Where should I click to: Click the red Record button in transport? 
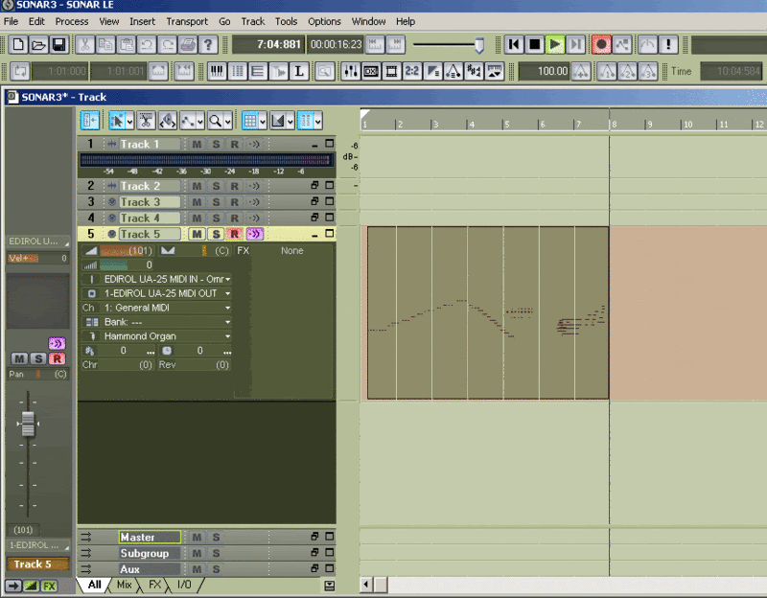click(601, 44)
